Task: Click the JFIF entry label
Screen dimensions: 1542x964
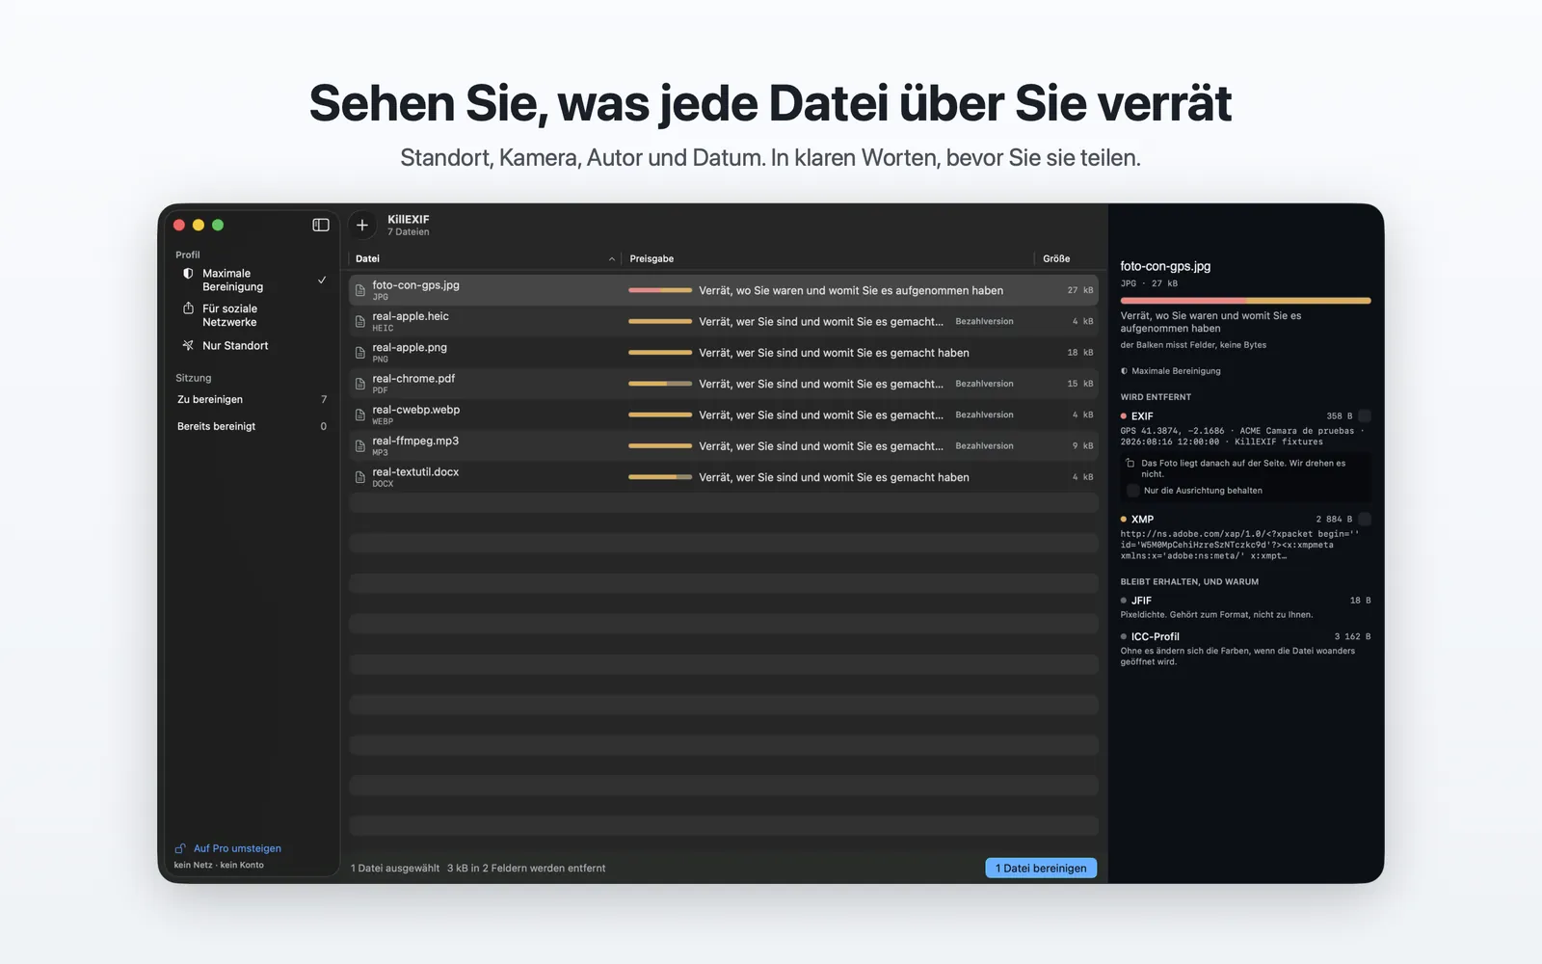Action: point(1141,601)
